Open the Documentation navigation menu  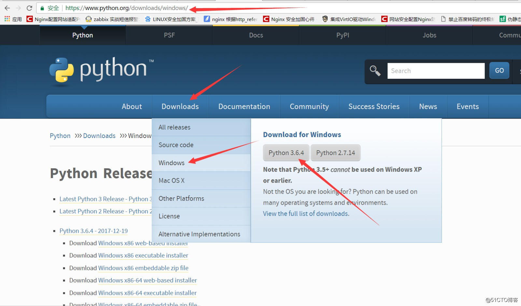244,106
